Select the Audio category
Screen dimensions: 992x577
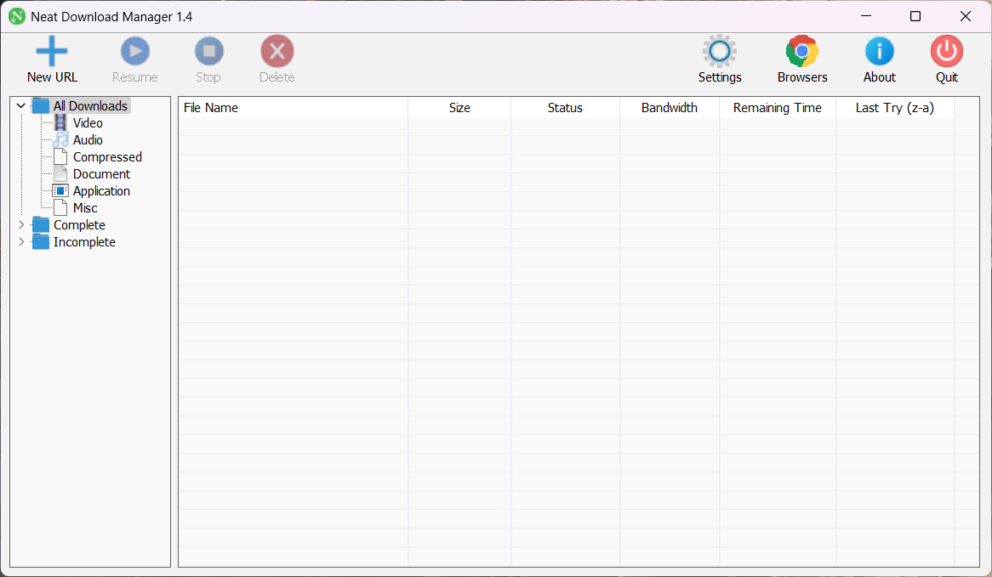[87, 140]
